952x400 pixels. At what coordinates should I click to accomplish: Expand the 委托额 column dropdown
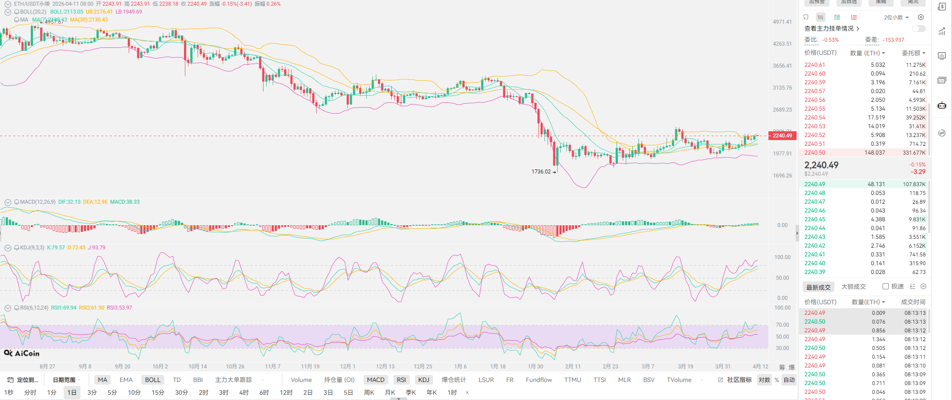pyautogui.click(x=913, y=53)
